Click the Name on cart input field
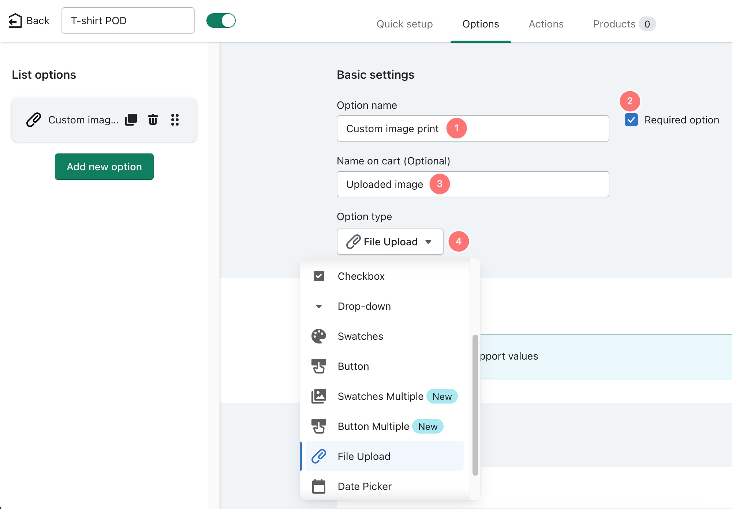Image resolution: width=732 pixels, height=509 pixels. click(x=473, y=184)
